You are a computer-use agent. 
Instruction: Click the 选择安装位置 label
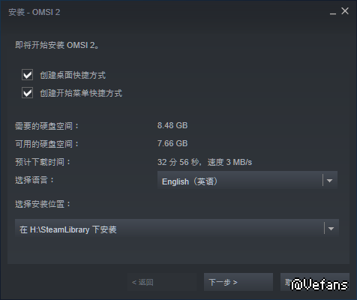(x=43, y=204)
